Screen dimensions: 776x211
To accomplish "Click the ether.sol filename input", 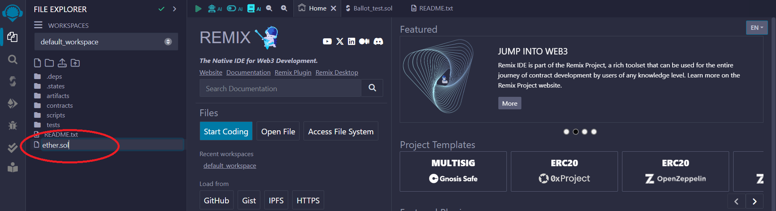I will coord(112,145).
